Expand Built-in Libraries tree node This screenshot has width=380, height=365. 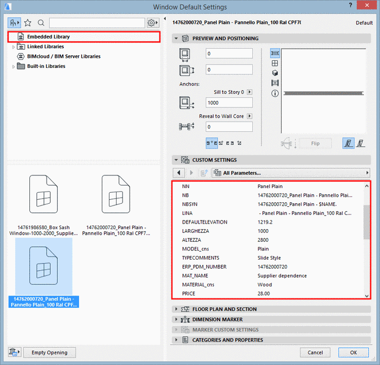13,66
